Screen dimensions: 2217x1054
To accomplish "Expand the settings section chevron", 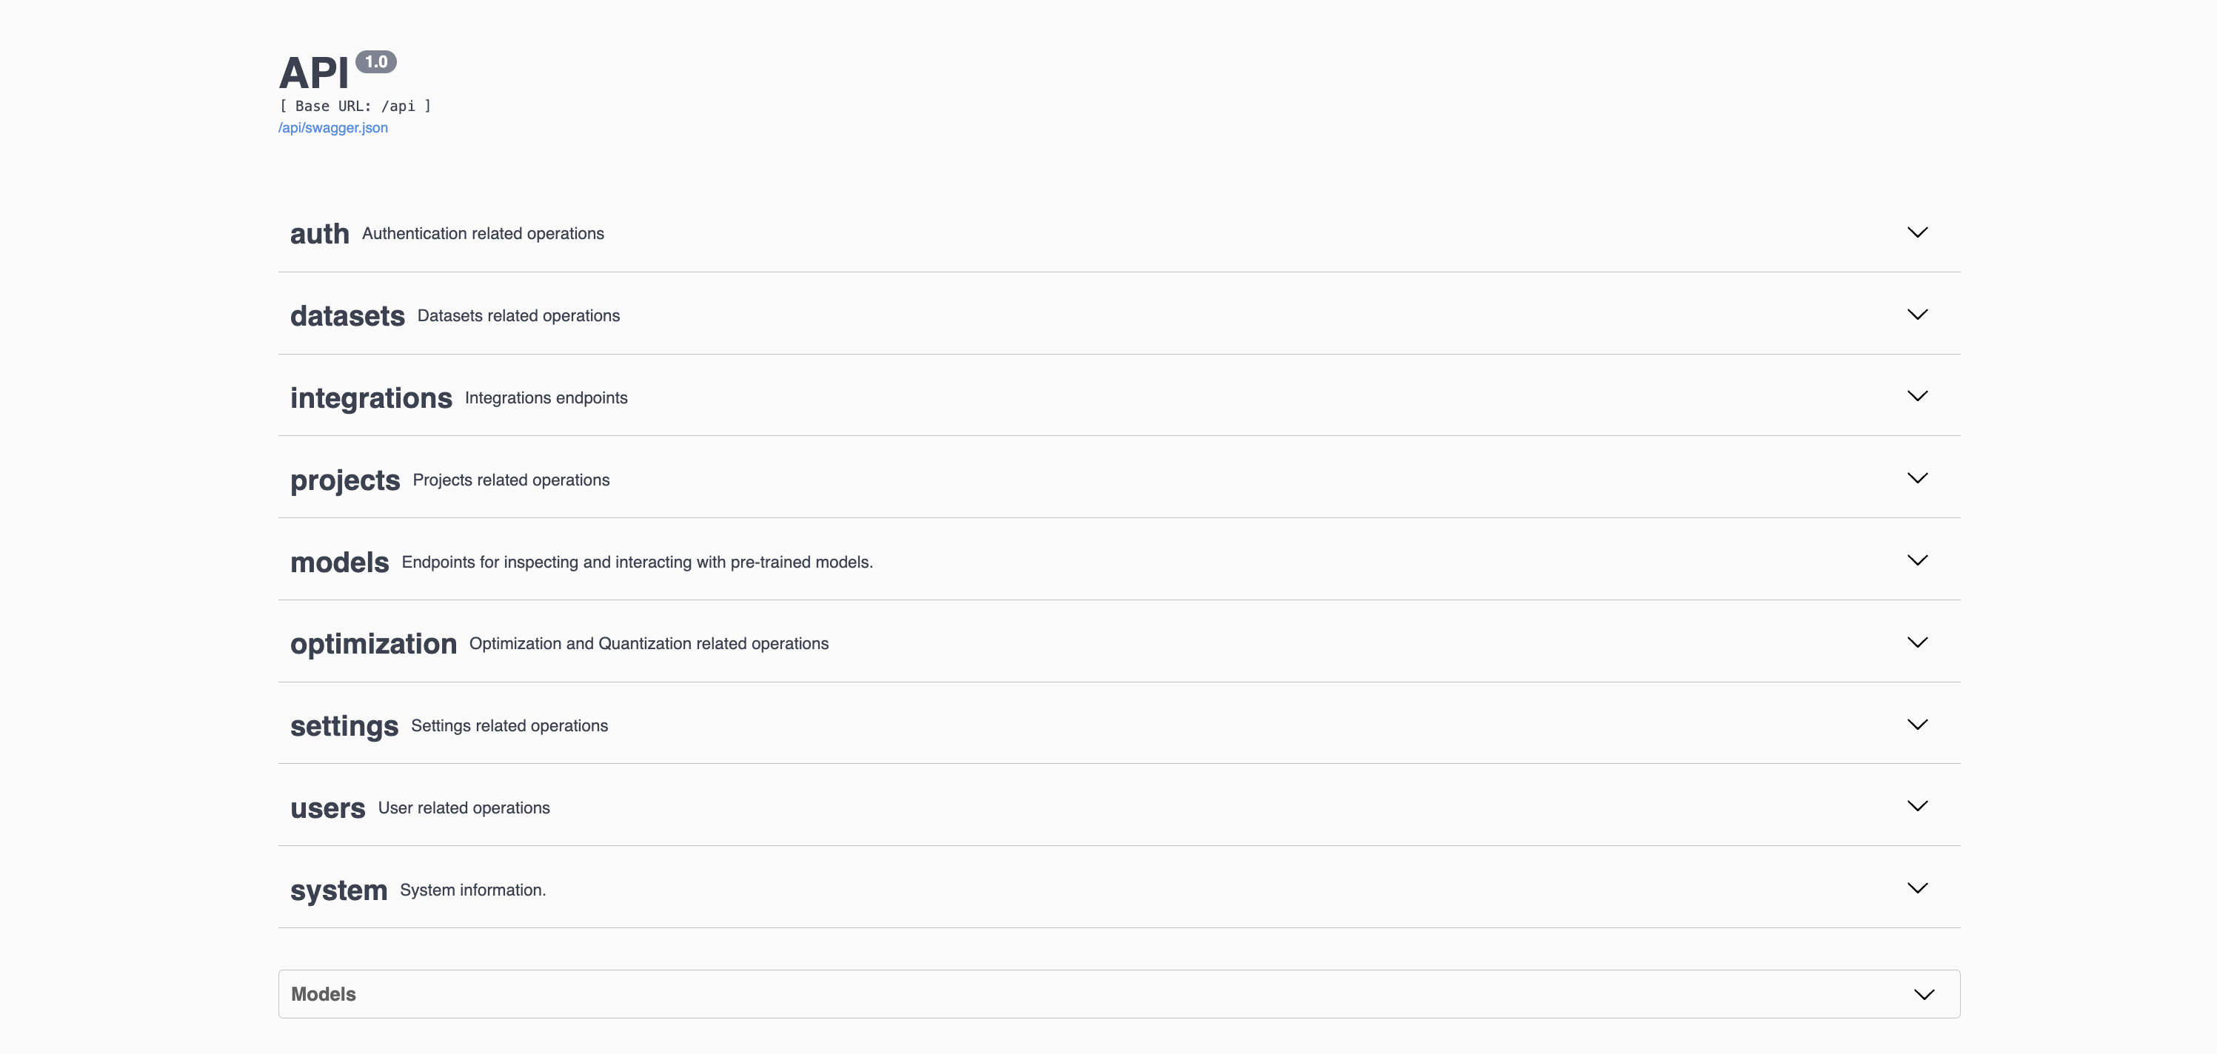I will (x=1918, y=725).
